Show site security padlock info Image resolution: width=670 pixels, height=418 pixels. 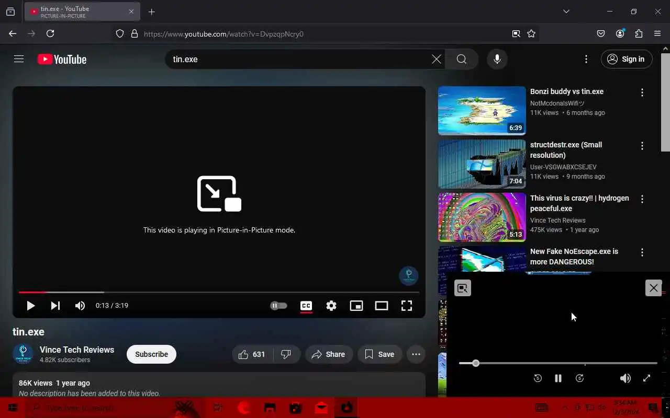[135, 33]
